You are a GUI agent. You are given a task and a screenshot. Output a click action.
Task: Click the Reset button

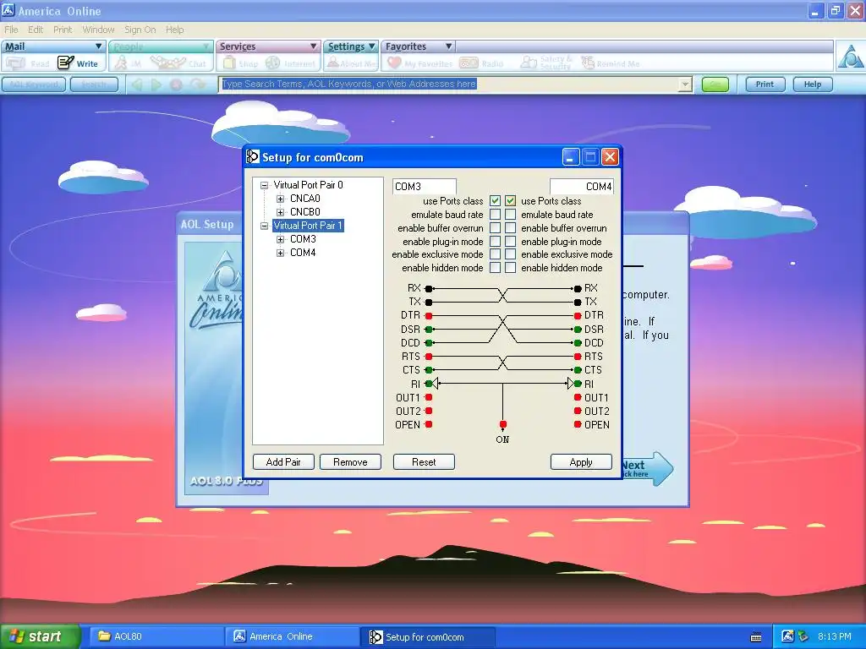(424, 462)
